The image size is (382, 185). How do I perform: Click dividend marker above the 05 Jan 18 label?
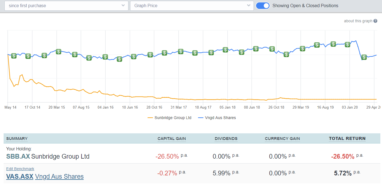(225, 50)
